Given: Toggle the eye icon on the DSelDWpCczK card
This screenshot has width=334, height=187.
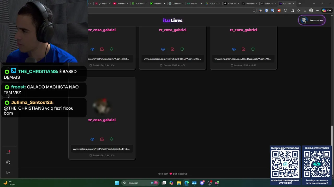Looking at the screenshot, I should [234, 49].
